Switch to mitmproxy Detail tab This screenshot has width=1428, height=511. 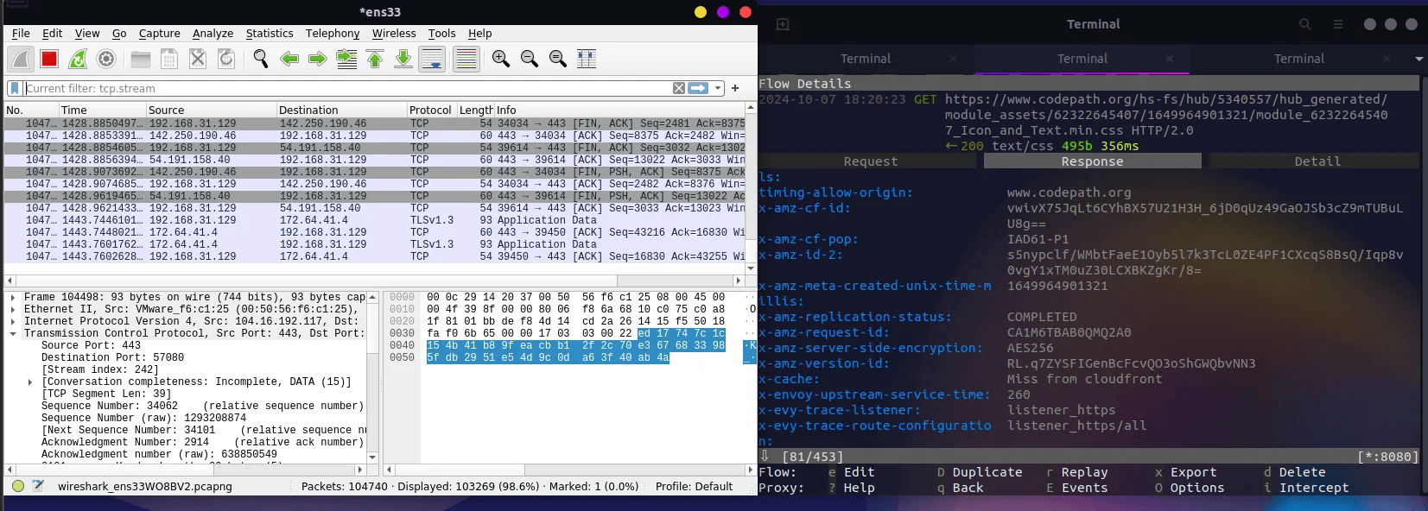coord(1317,161)
